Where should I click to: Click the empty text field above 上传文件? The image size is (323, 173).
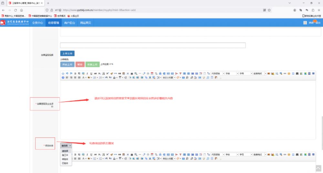click(152, 46)
